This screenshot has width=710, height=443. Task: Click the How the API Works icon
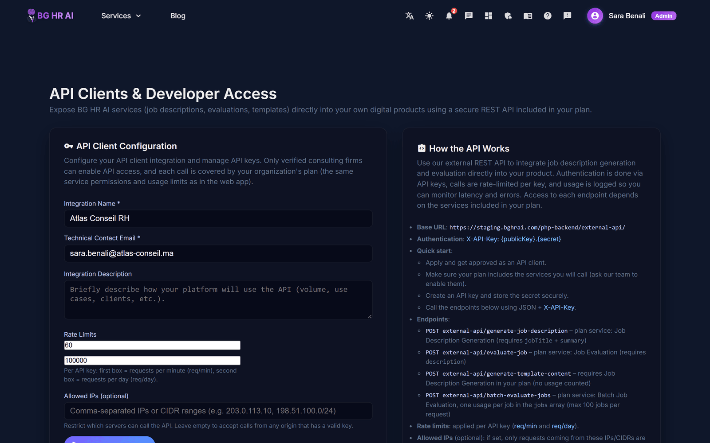coord(422,148)
